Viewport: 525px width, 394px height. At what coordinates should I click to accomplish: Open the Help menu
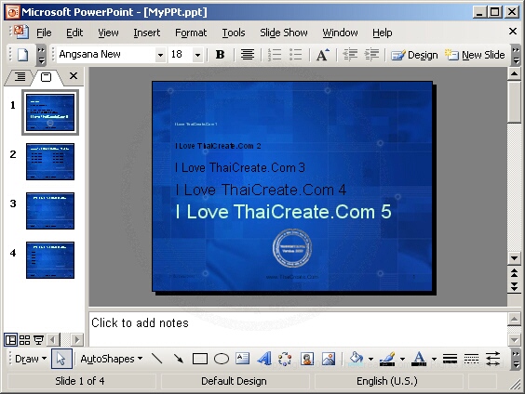[x=383, y=33]
